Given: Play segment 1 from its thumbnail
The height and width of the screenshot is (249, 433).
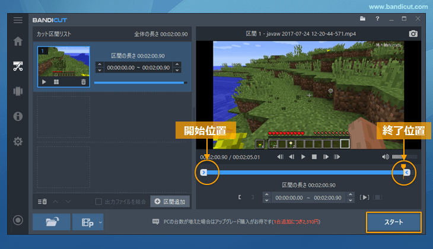Looking at the screenshot, I should (x=44, y=82).
